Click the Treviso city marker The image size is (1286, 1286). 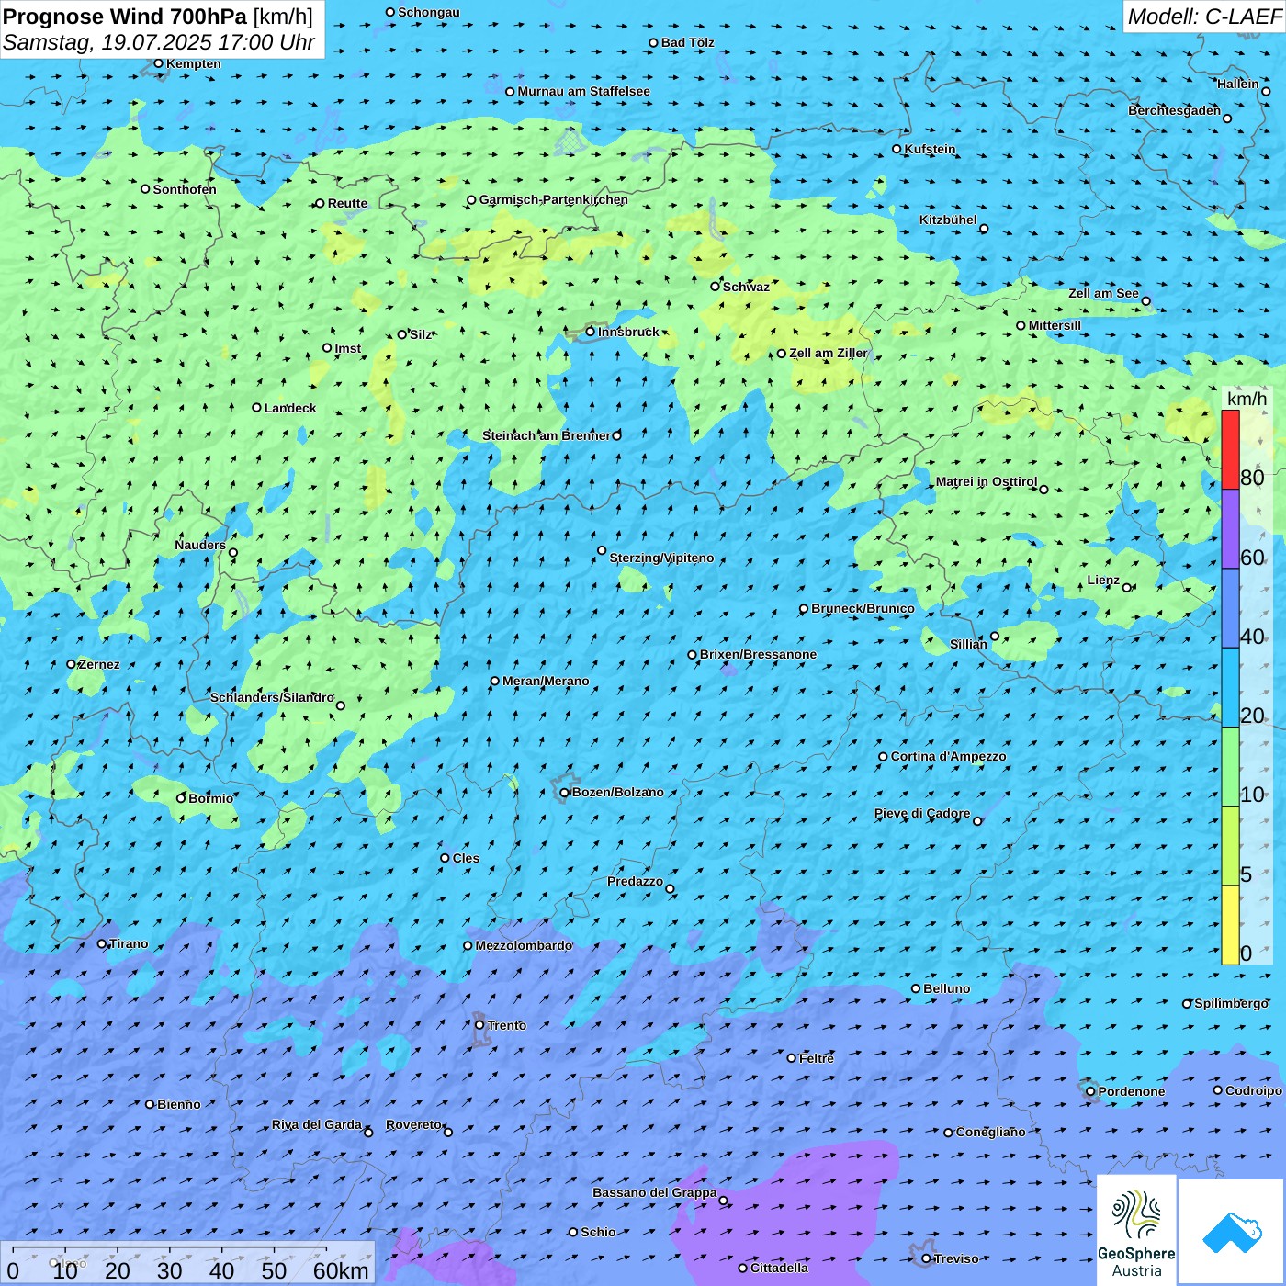[926, 1258]
